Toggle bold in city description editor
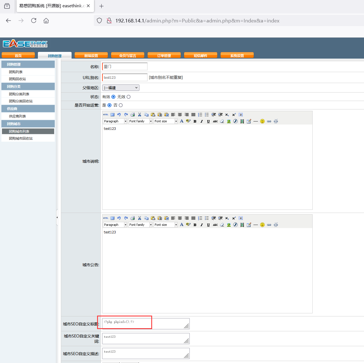This screenshot has width=364, height=363. (x=195, y=121)
